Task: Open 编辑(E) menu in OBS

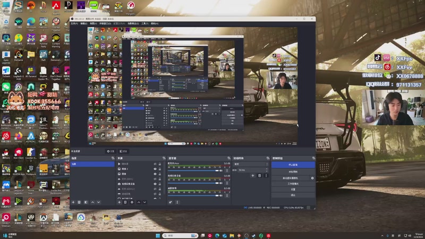Action: [83, 23]
